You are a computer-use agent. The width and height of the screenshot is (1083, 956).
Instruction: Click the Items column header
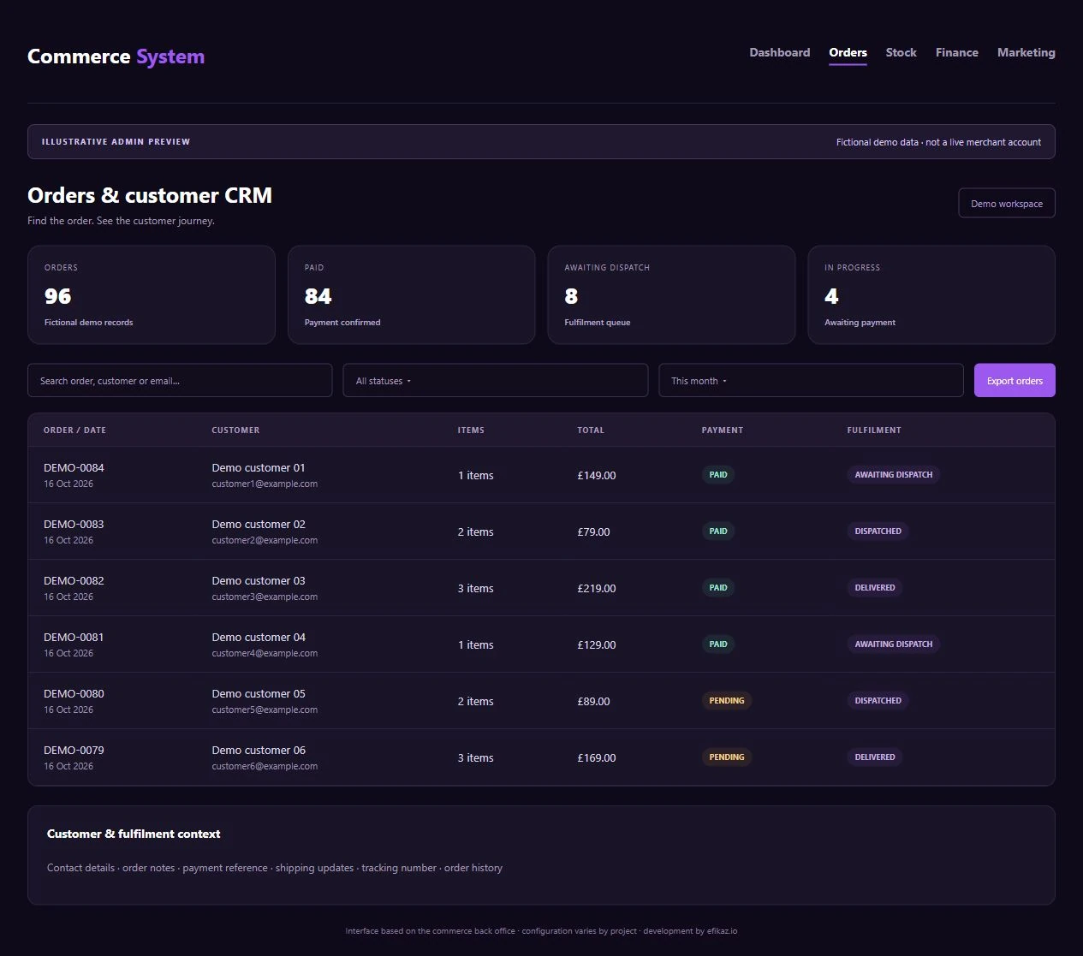(x=471, y=430)
